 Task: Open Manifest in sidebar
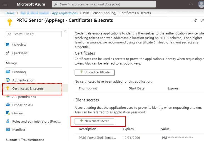19,130
